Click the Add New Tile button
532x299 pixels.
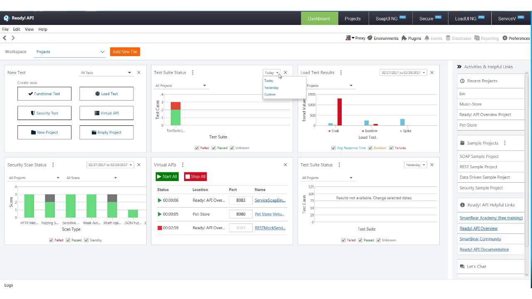coord(125,52)
